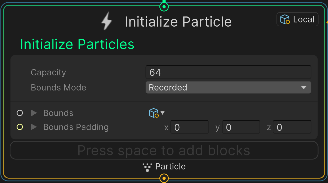Click the lightning bolt icon on the node header
This screenshot has width=328, height=183.
(106, 21)
